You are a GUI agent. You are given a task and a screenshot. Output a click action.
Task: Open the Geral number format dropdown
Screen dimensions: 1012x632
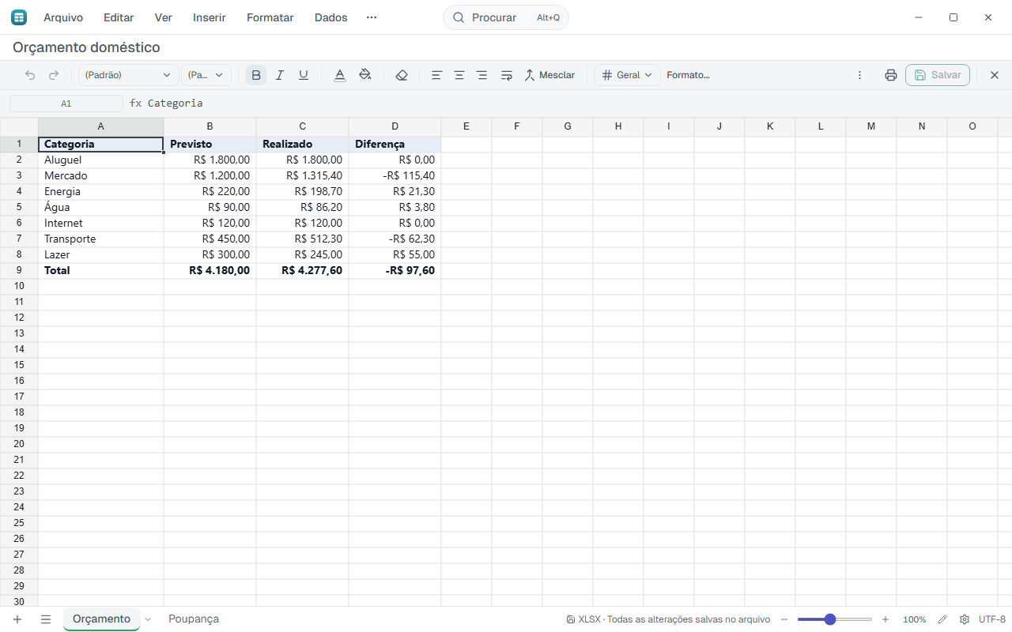(x=627, y=75)
